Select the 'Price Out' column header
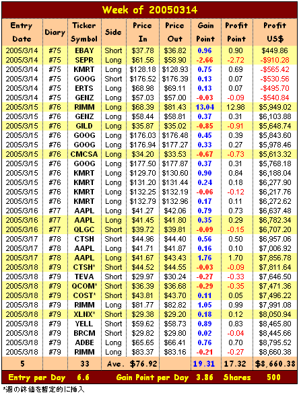Image resolution: width=299 pixels, height=401 pixels. coord(175,32)
